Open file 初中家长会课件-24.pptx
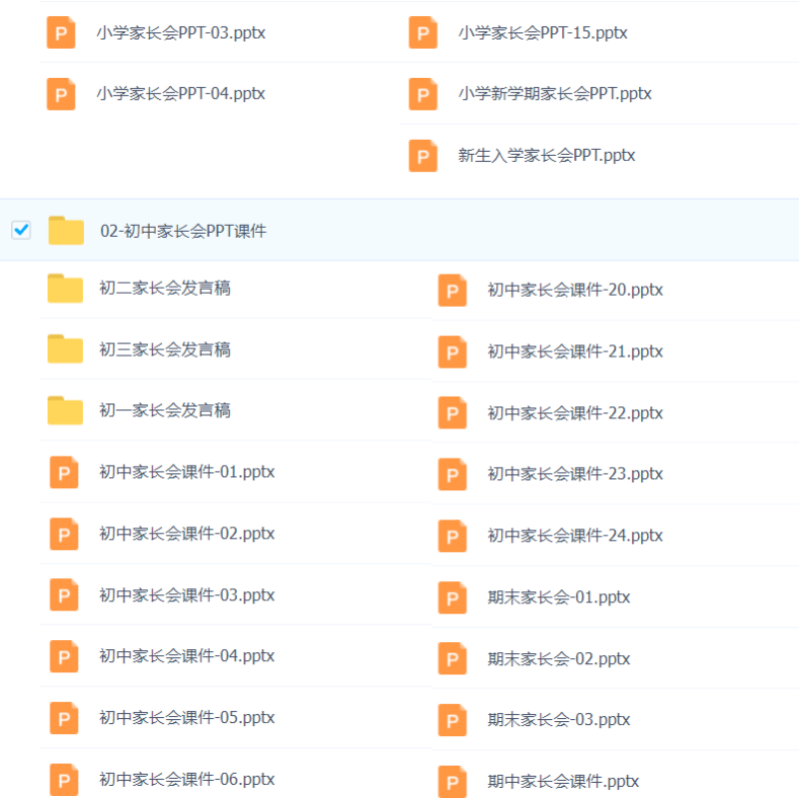 pos(575,535)
